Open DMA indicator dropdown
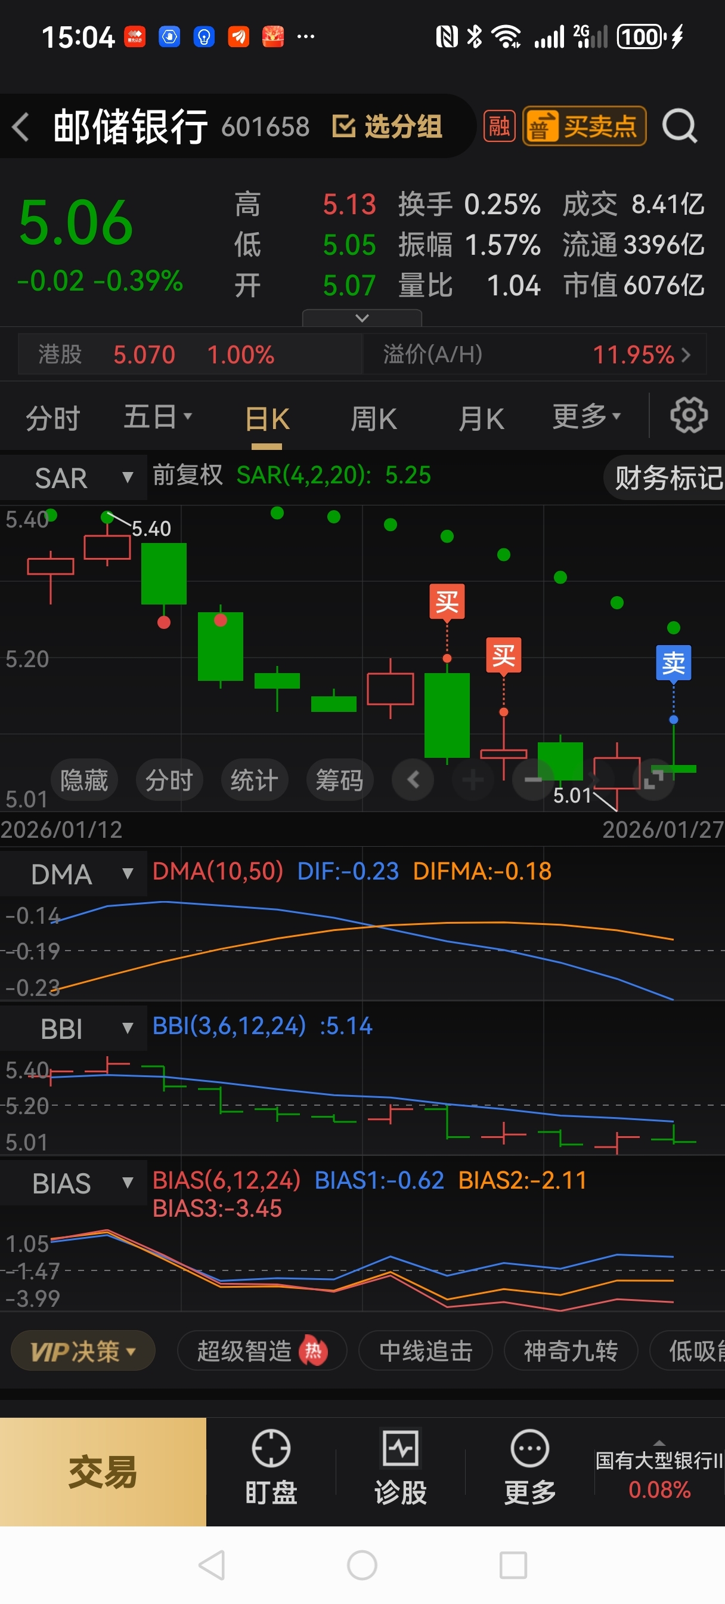The width and height of the screenshot is (725, 1604). point(73,874)
